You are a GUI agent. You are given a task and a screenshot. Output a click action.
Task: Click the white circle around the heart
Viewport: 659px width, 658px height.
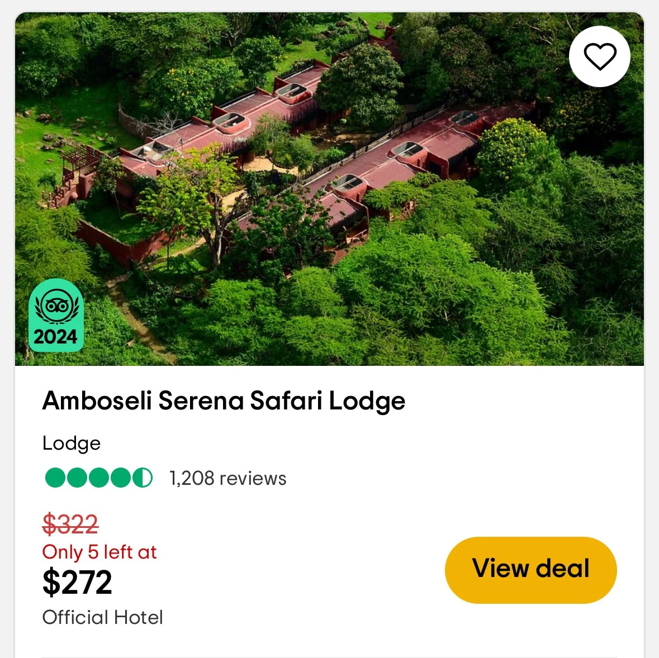click(599, 56)
